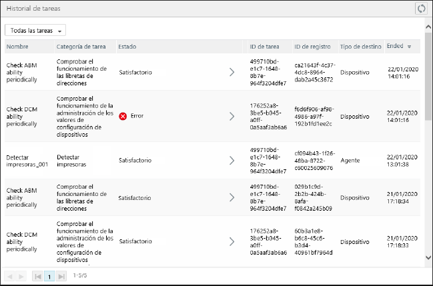This screenshot has width=433, height=286.
Task: Expand details of the Error task row
Action: pos(232,116)
